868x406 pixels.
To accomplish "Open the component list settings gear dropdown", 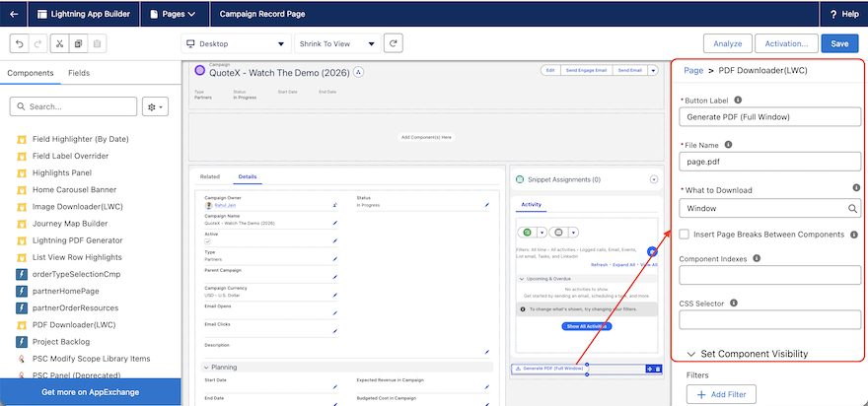I will (x=155, y=106).
